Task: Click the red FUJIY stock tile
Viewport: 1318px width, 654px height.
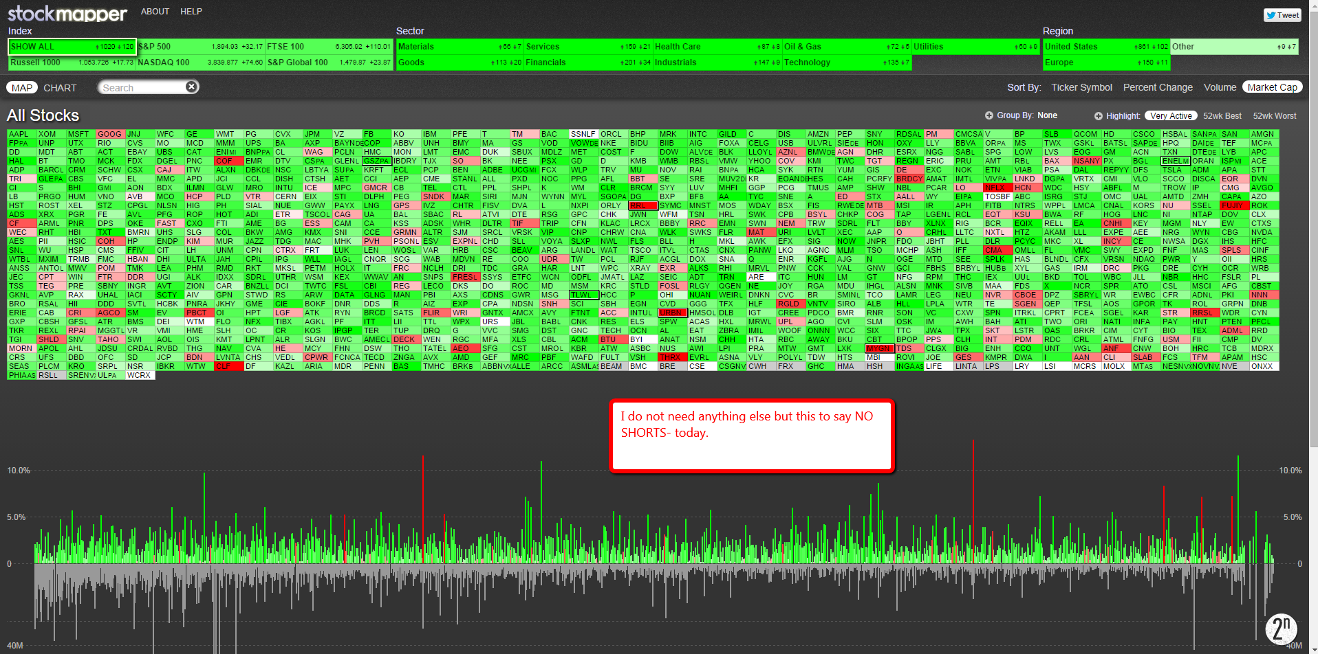Action: [x=1234, y=206]
